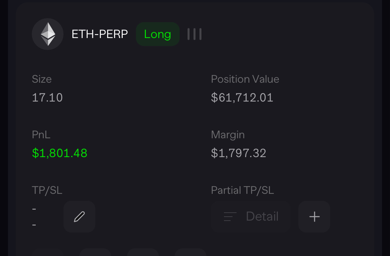Click the Margin amount $1,797.32
Viewport: 390px width, 256px height.
238,153
